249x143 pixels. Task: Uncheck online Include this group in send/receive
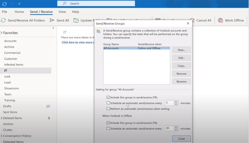pyautogui.click(x=108, y=97)
